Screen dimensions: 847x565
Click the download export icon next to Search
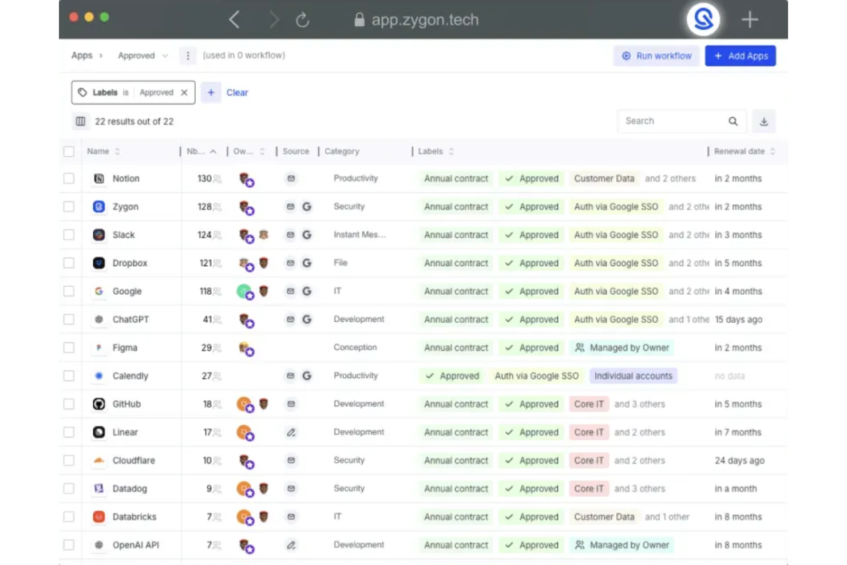click(x=764, y=121)
